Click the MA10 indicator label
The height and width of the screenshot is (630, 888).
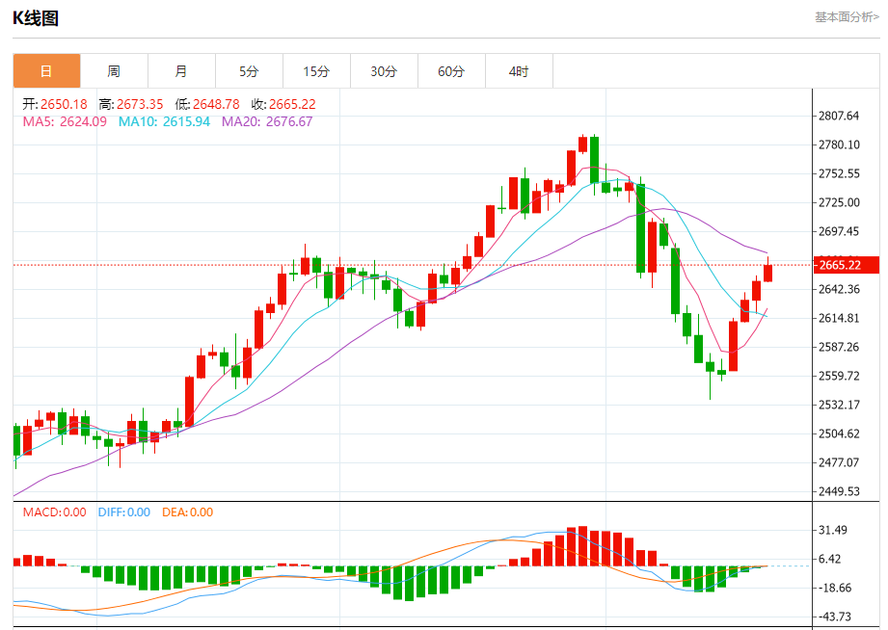[164, 121]
